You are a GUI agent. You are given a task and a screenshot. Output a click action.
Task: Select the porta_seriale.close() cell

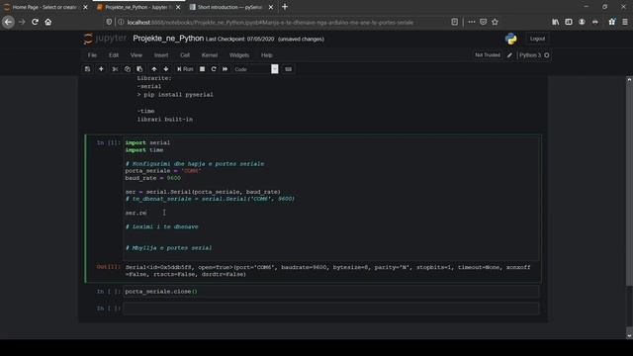(x=330, y=292)
